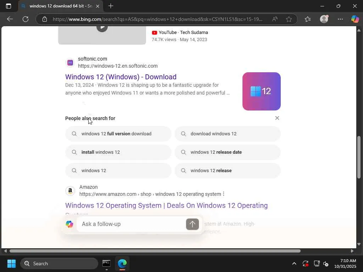This screenshot has width=363, height=272.
Task: Click the horizontal scrollbar thumb
Action: pos(155,251)
